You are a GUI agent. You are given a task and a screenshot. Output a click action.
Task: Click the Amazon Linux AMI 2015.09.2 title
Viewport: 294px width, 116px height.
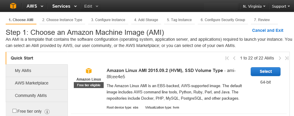[165, 70]
